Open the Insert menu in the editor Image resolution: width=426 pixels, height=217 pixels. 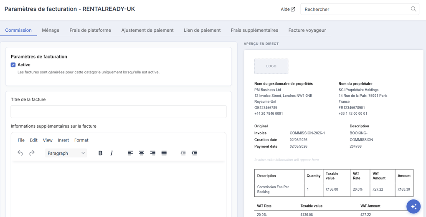tap(63, 140)
